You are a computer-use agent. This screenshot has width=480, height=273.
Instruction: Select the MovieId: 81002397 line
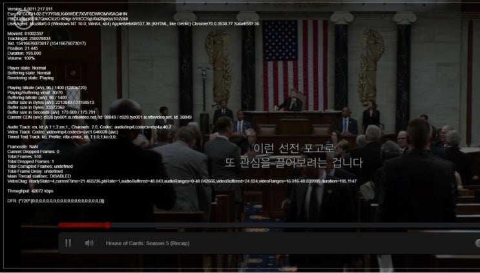pyautogui.click(x=25, y=34)
